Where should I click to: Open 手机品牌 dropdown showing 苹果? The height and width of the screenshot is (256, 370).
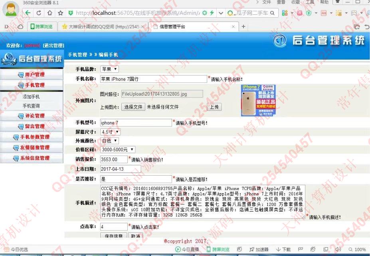(109, 69)
